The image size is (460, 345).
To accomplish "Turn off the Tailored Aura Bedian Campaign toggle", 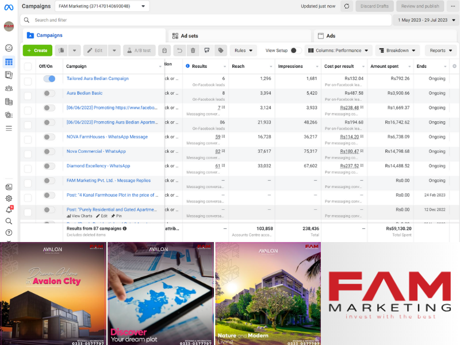I will pos(49,79).
